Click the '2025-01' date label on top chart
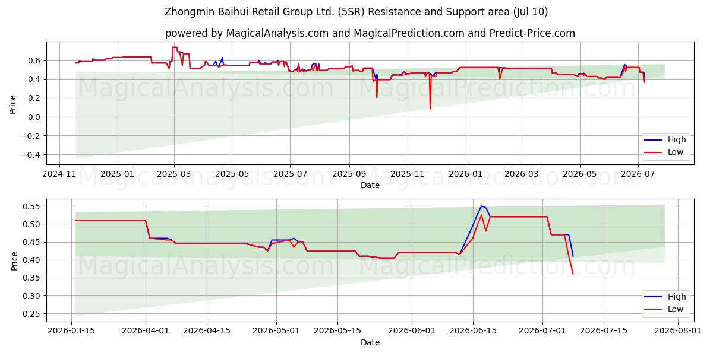 (x=118, y=174)
